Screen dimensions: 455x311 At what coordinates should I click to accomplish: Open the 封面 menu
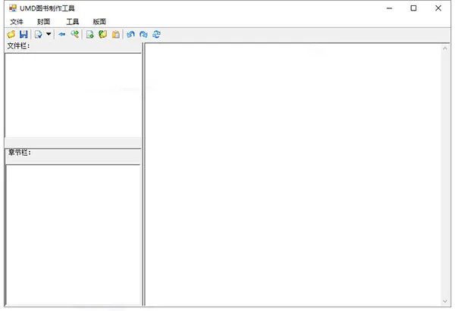click(x=44, y=22)
